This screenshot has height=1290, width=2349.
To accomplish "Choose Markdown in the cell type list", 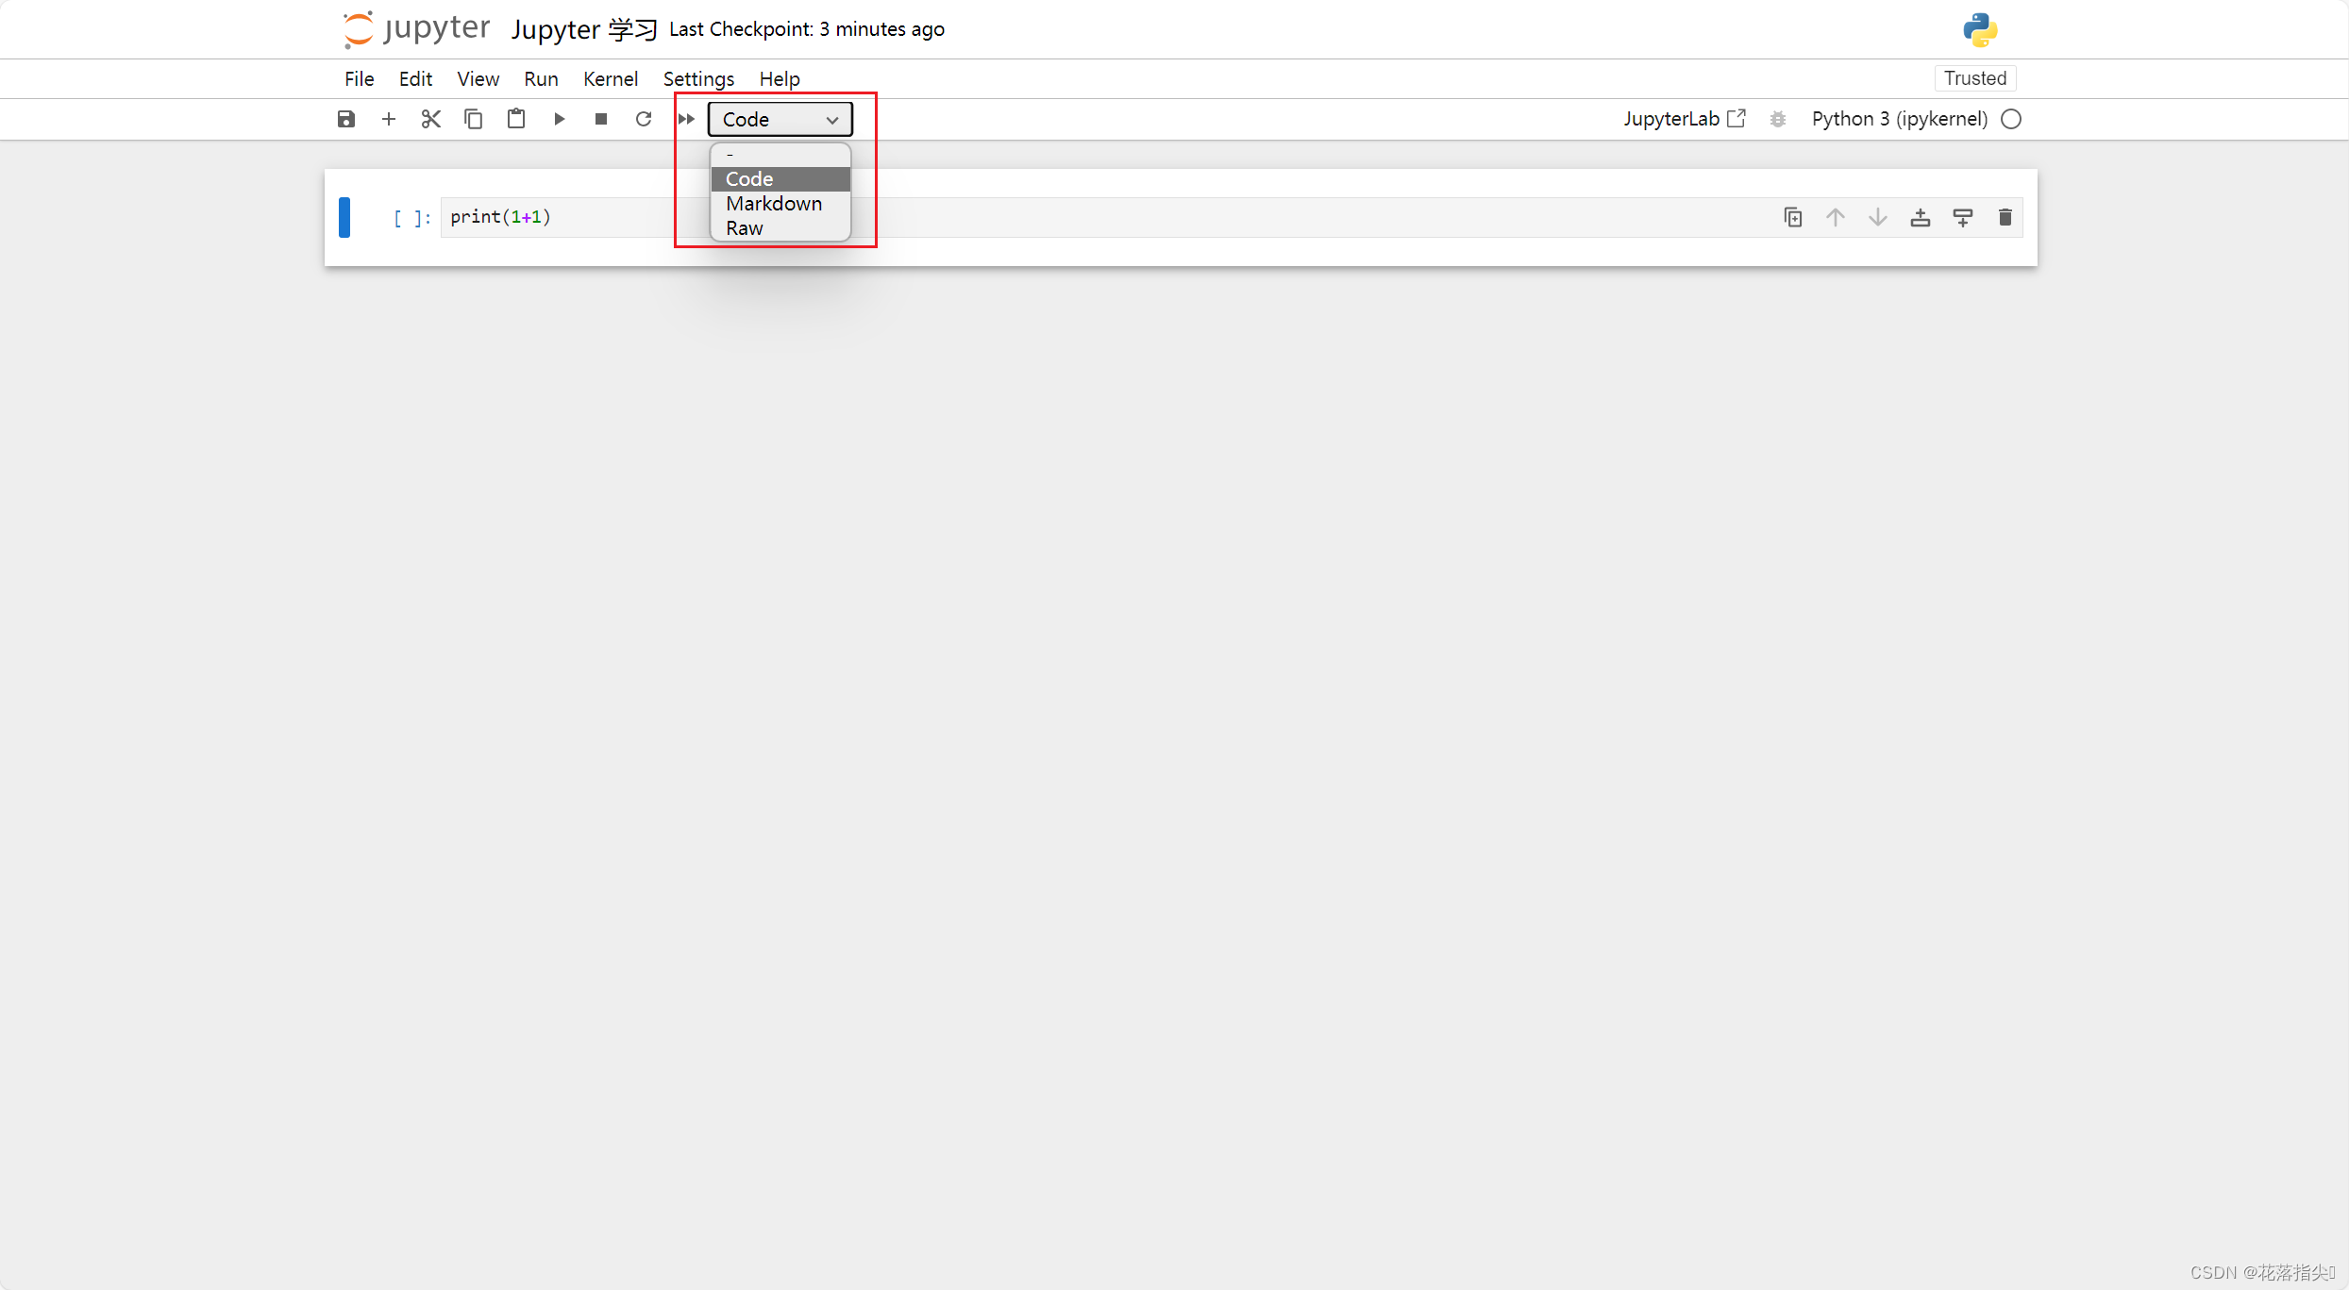I will click(780, 204).
